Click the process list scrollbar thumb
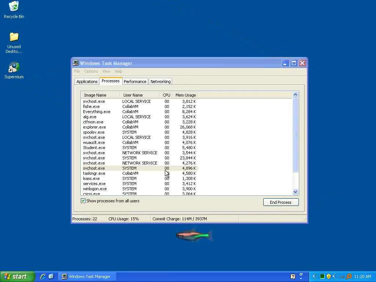Screen dimensions: 376x282 [x=296, y=134]
